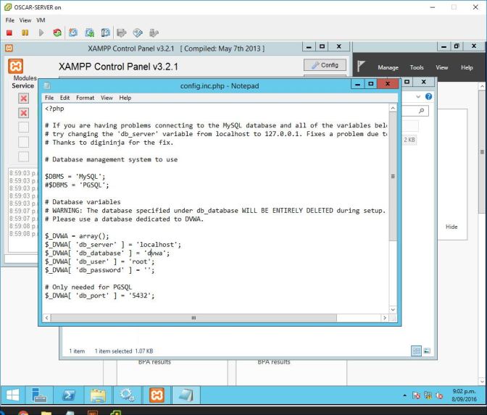Open File Explorer from the taskbar
Image resolution: width=487 pixels, height=415 pixels.
(98, 395)
